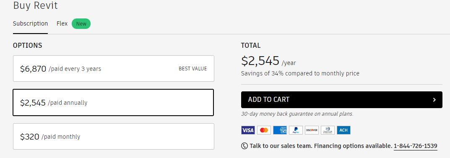Click the Buy Revit heading
Screen dimensions: 450x158
(x=35, y=5)
